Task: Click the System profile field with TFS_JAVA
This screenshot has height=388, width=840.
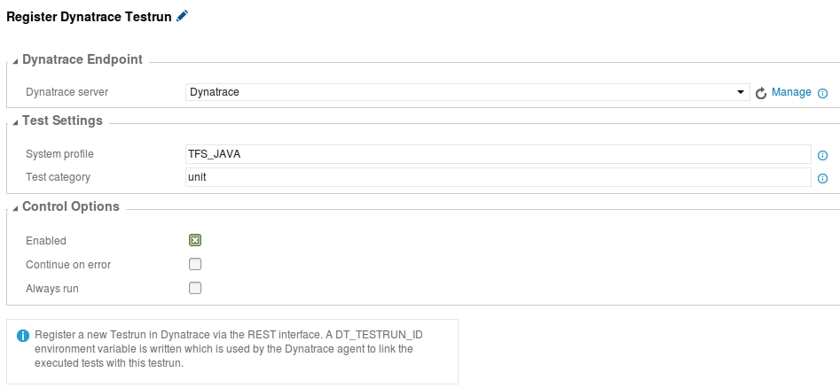Action: [x=498, y=154]
